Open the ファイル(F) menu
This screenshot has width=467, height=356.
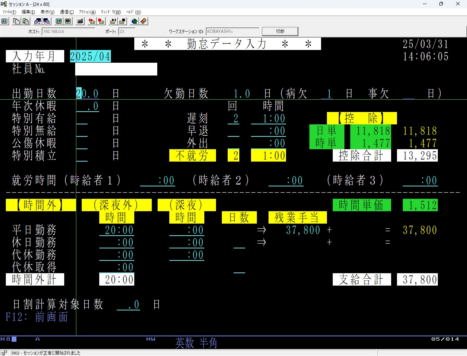pyautogui.click(x=9, y=12)
